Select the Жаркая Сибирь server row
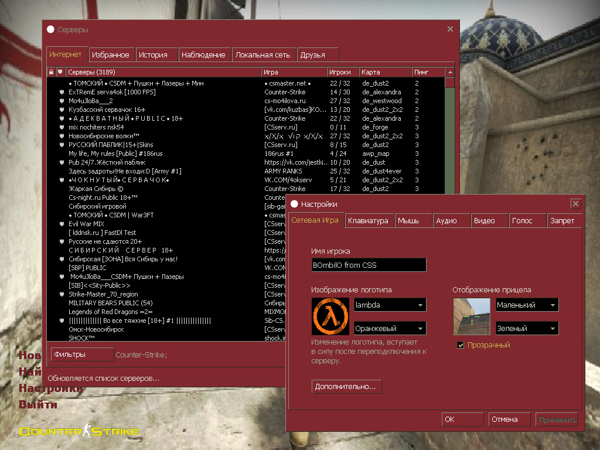The height and width of the screenshot is (450, 600). pos(246,189)
